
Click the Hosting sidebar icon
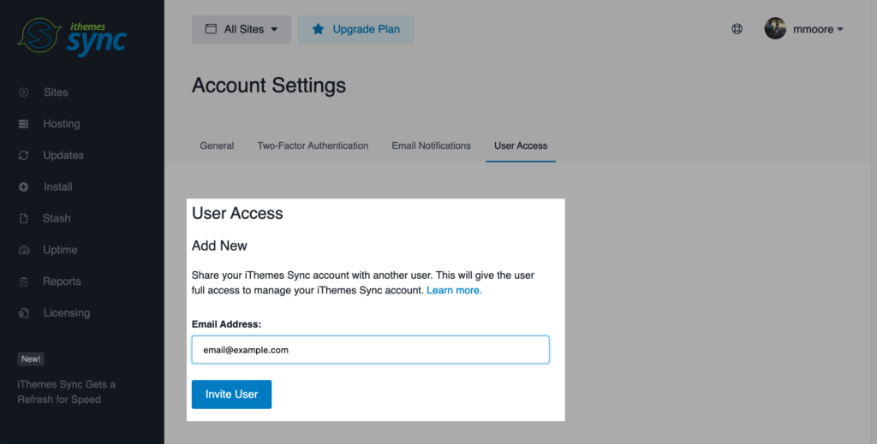(24, 124)
